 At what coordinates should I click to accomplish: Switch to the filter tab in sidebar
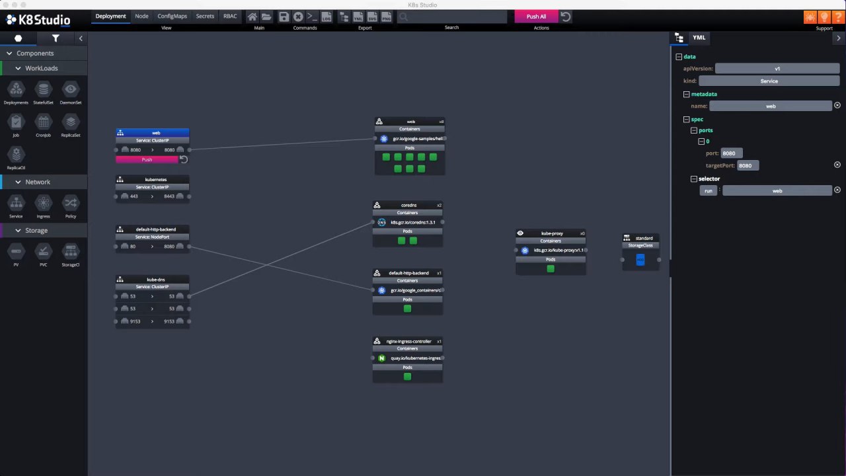pyautogui.click(x=56, y=38)
